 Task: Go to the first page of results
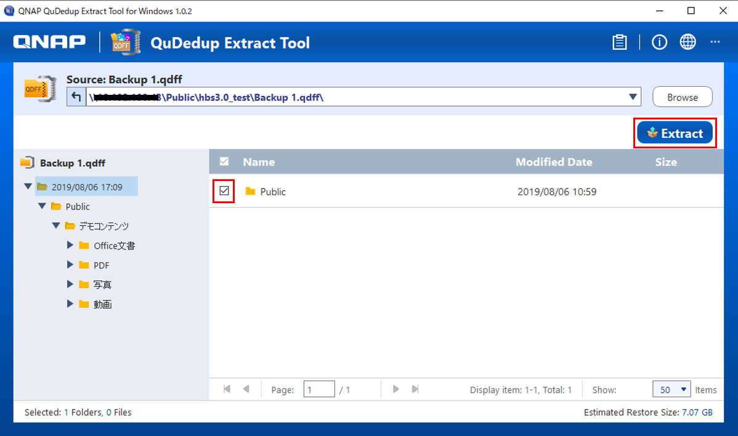(227, 389)
